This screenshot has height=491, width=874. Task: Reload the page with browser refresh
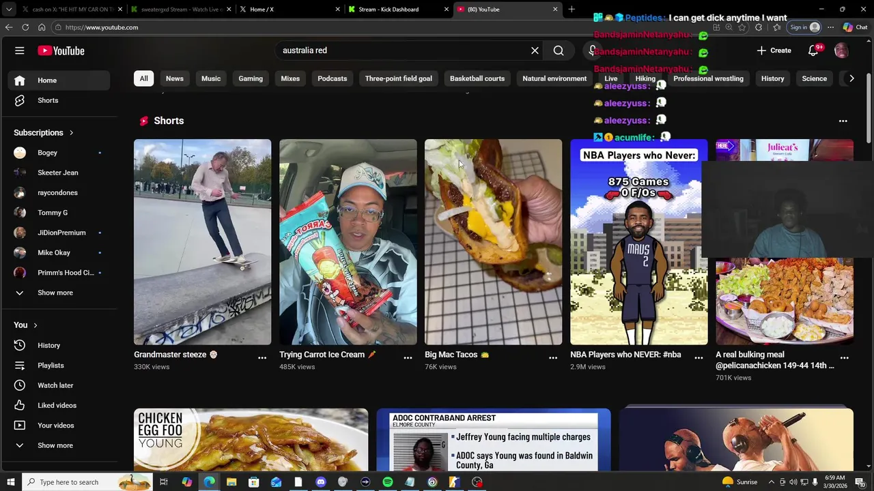point(25,27)
